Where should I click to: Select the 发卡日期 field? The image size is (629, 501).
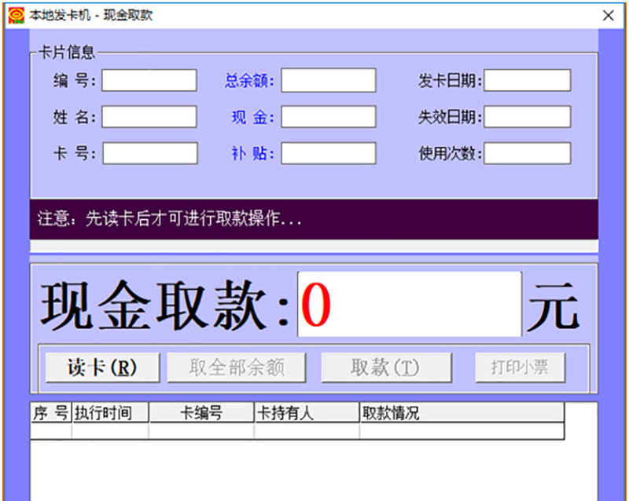[527, 80]
